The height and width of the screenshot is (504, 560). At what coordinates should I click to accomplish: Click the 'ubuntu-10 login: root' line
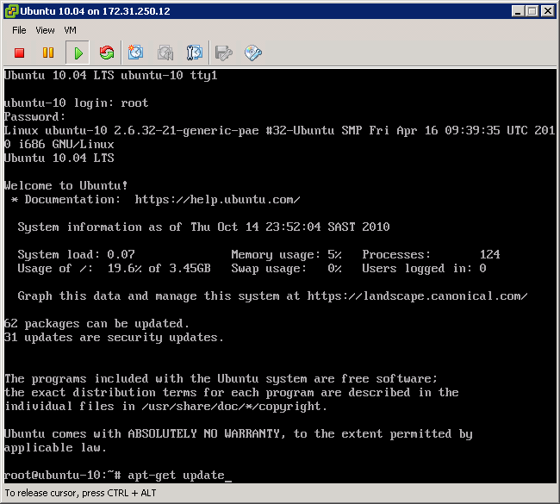coord(76,103)
